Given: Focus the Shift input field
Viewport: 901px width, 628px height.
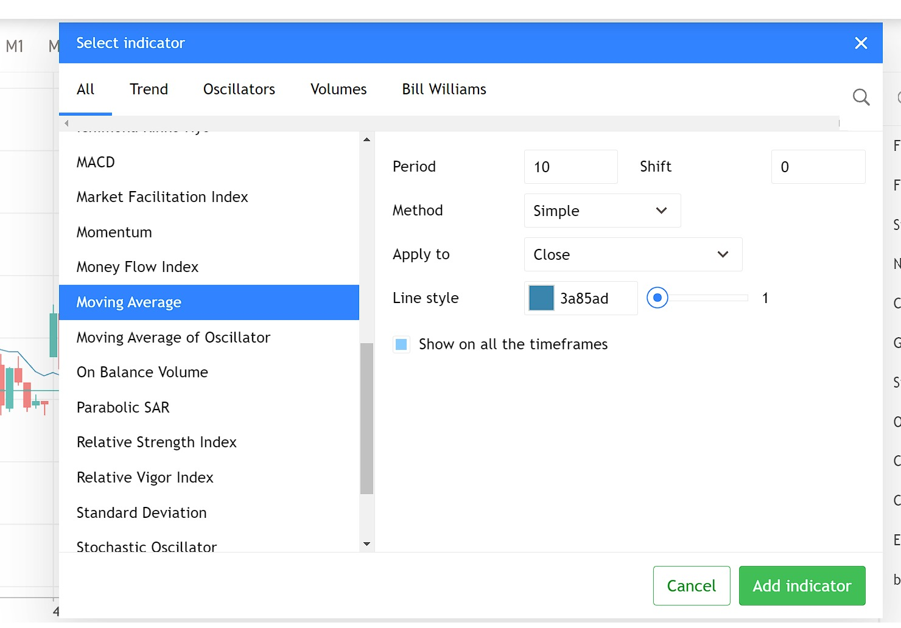Looking at the screenshot, I should pyautogui.click(x=817, y=167).
